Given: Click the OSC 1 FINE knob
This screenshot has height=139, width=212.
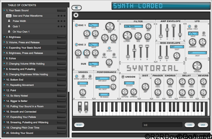Looking at the screenshot, I should coord(87,34).
